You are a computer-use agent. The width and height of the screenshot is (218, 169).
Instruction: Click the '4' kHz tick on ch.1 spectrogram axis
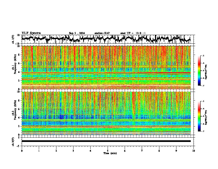(19, 72)
